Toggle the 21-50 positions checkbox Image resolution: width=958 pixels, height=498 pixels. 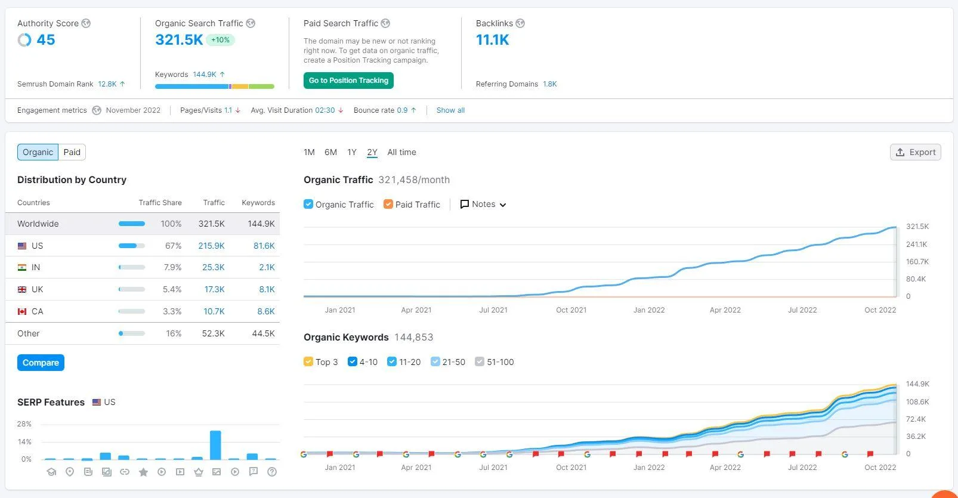[x=435, y=361]
